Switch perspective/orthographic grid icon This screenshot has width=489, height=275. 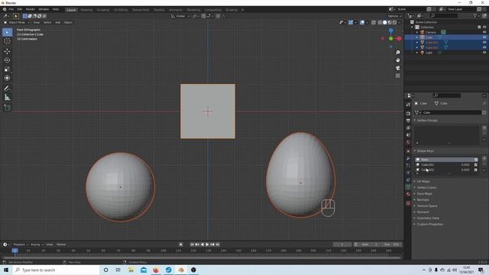397,76
